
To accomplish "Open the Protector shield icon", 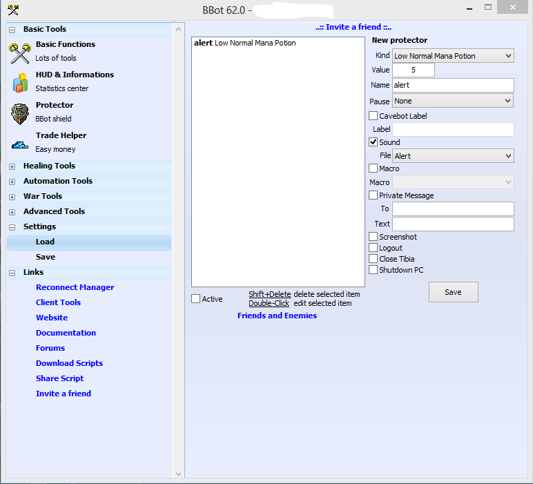I will point(20,114).
